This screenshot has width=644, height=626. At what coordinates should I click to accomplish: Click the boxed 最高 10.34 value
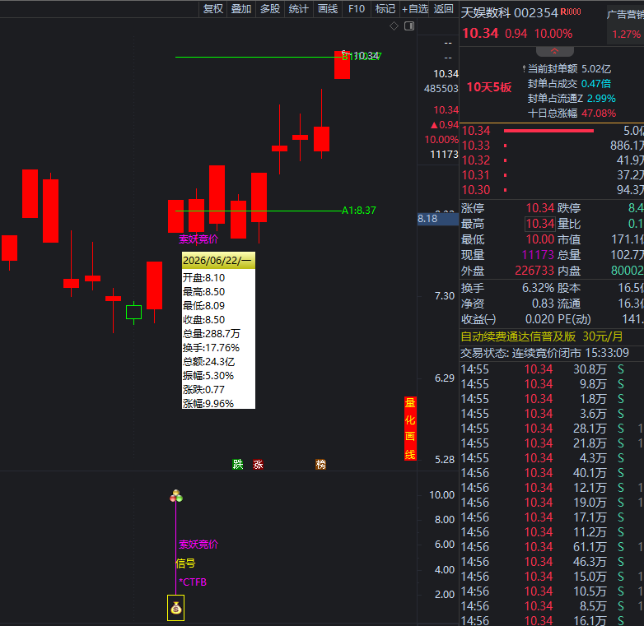point(540,224)
